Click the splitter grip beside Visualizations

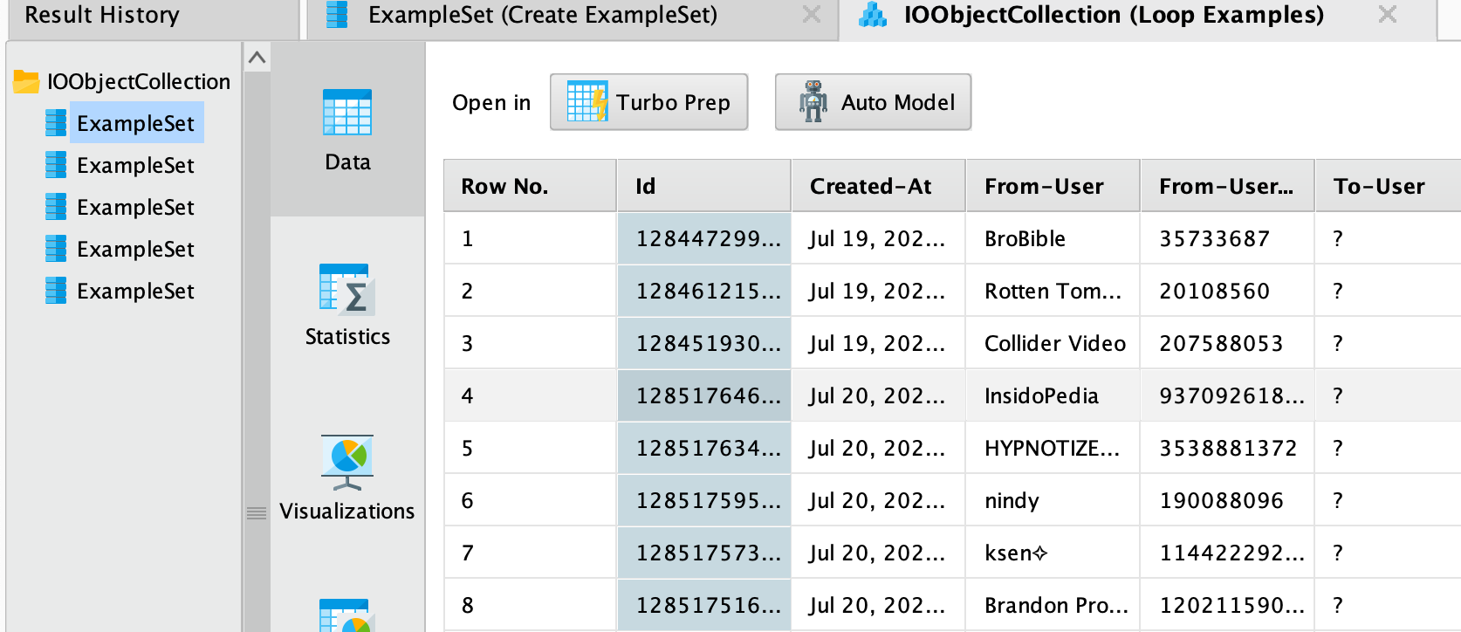pyautogui.click(x=257, y=513)
